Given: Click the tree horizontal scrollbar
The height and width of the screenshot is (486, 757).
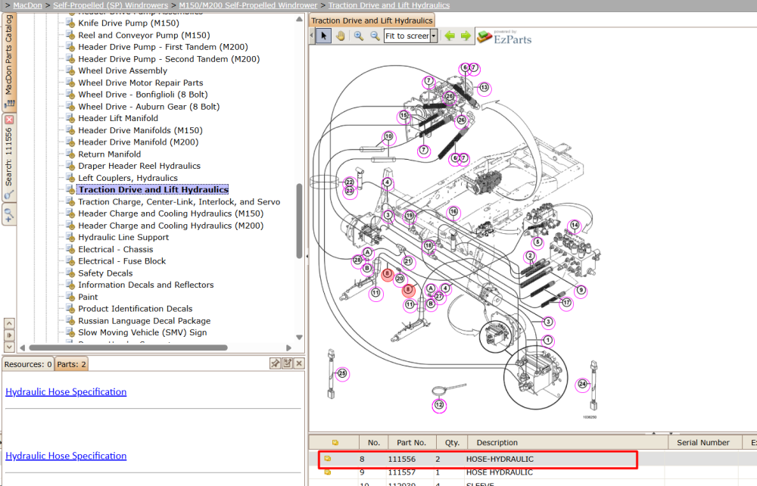Looking at the screenshot, I should coord(128,347).
